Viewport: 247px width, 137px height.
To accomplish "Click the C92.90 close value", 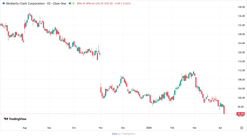I will click(108, 3).
